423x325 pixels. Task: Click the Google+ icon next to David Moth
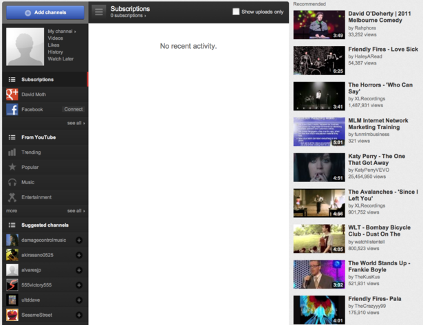point(12,94)
